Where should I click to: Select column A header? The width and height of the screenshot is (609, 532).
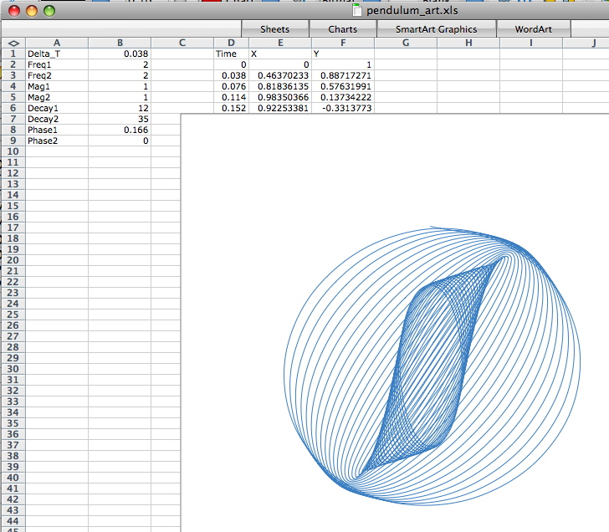click(x=57, y=43)
